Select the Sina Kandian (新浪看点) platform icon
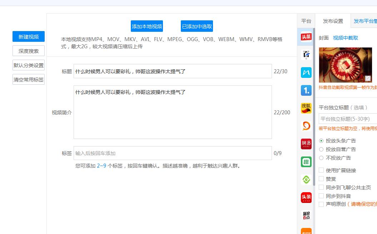The height and width of the screenshot is (234, 377). pyautogui.click(x=306, y=215)
